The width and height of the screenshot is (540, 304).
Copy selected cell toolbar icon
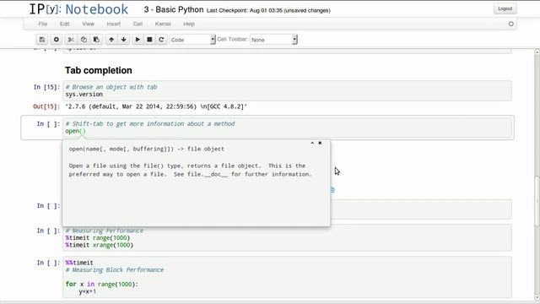click(x=84, y=40)
